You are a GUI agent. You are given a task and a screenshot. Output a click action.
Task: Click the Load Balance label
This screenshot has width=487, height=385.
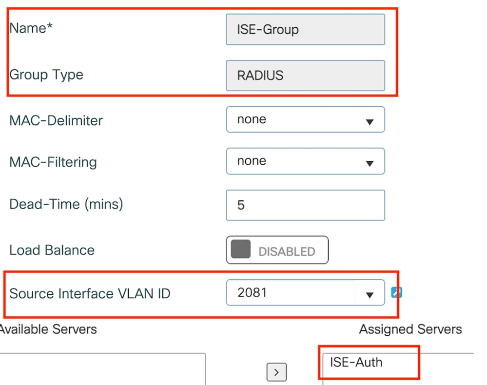pyautogui.click(x=52, y=250)
